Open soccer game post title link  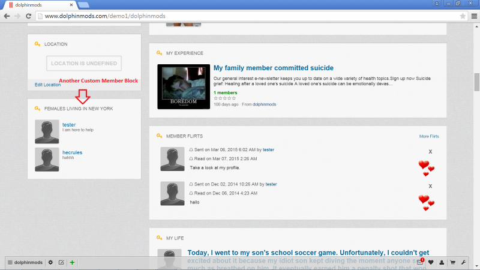tap(308, 253)
